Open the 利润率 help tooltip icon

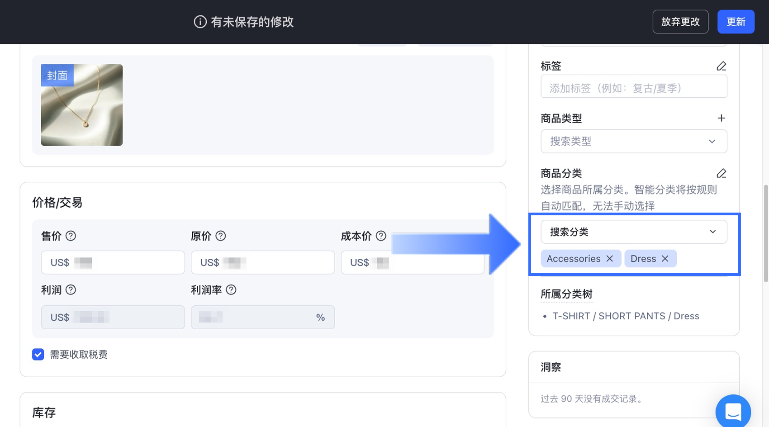coord(231,290)
